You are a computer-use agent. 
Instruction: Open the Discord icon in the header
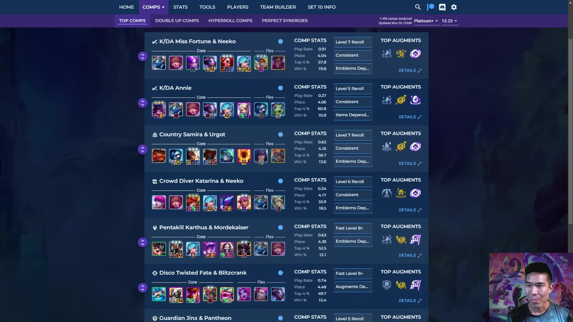point(442,7)
